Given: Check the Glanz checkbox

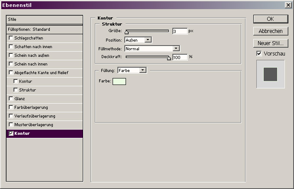Looking at the screenshot, I should pos(11,98).
